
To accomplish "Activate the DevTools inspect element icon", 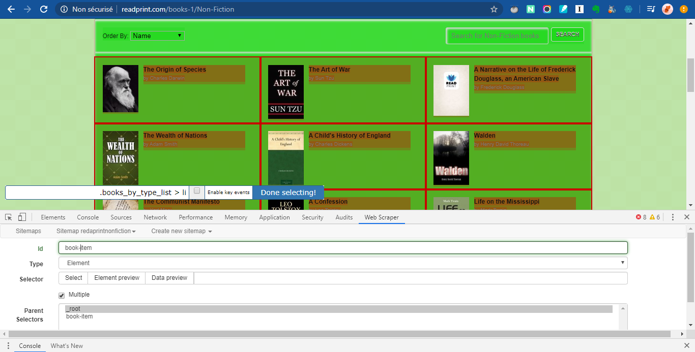I will [9, 217].
